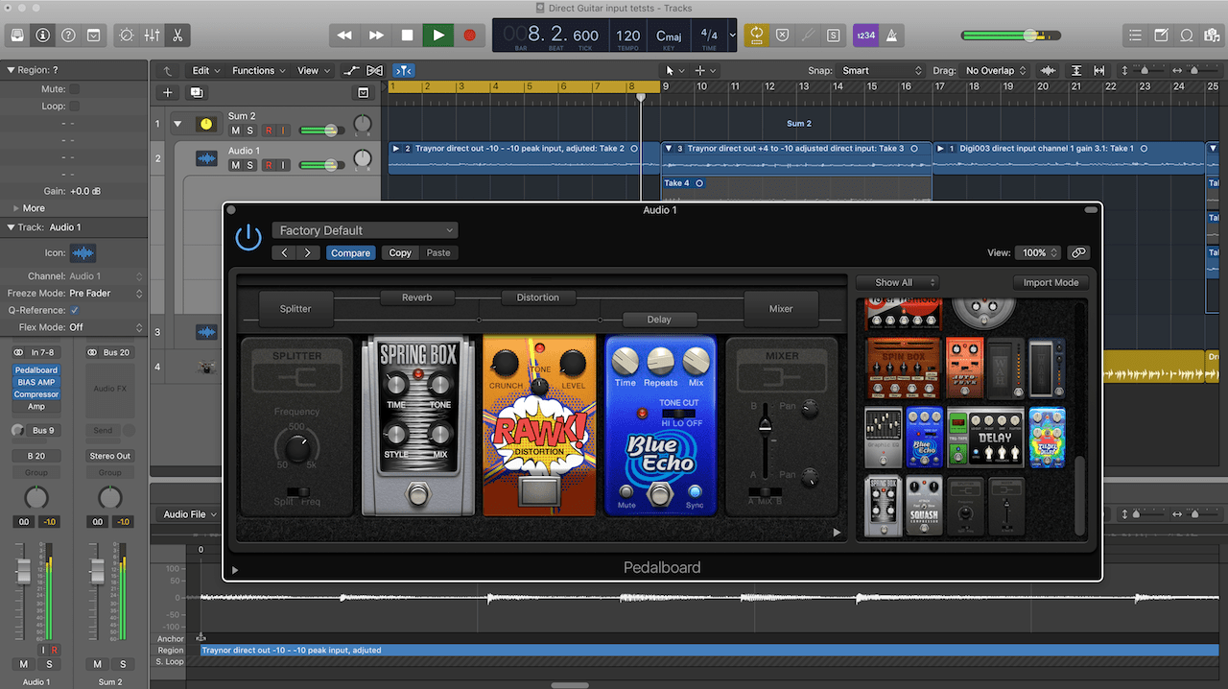Toggle the blue Catch Playhead button
The width and height of the screenshot is (1228, 689).
(404, 70)
